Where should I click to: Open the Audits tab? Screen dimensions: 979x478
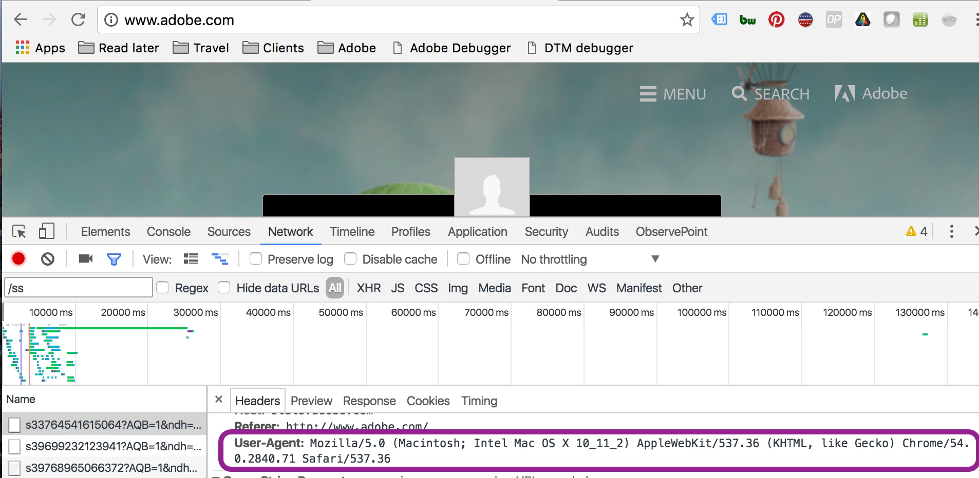603,232
